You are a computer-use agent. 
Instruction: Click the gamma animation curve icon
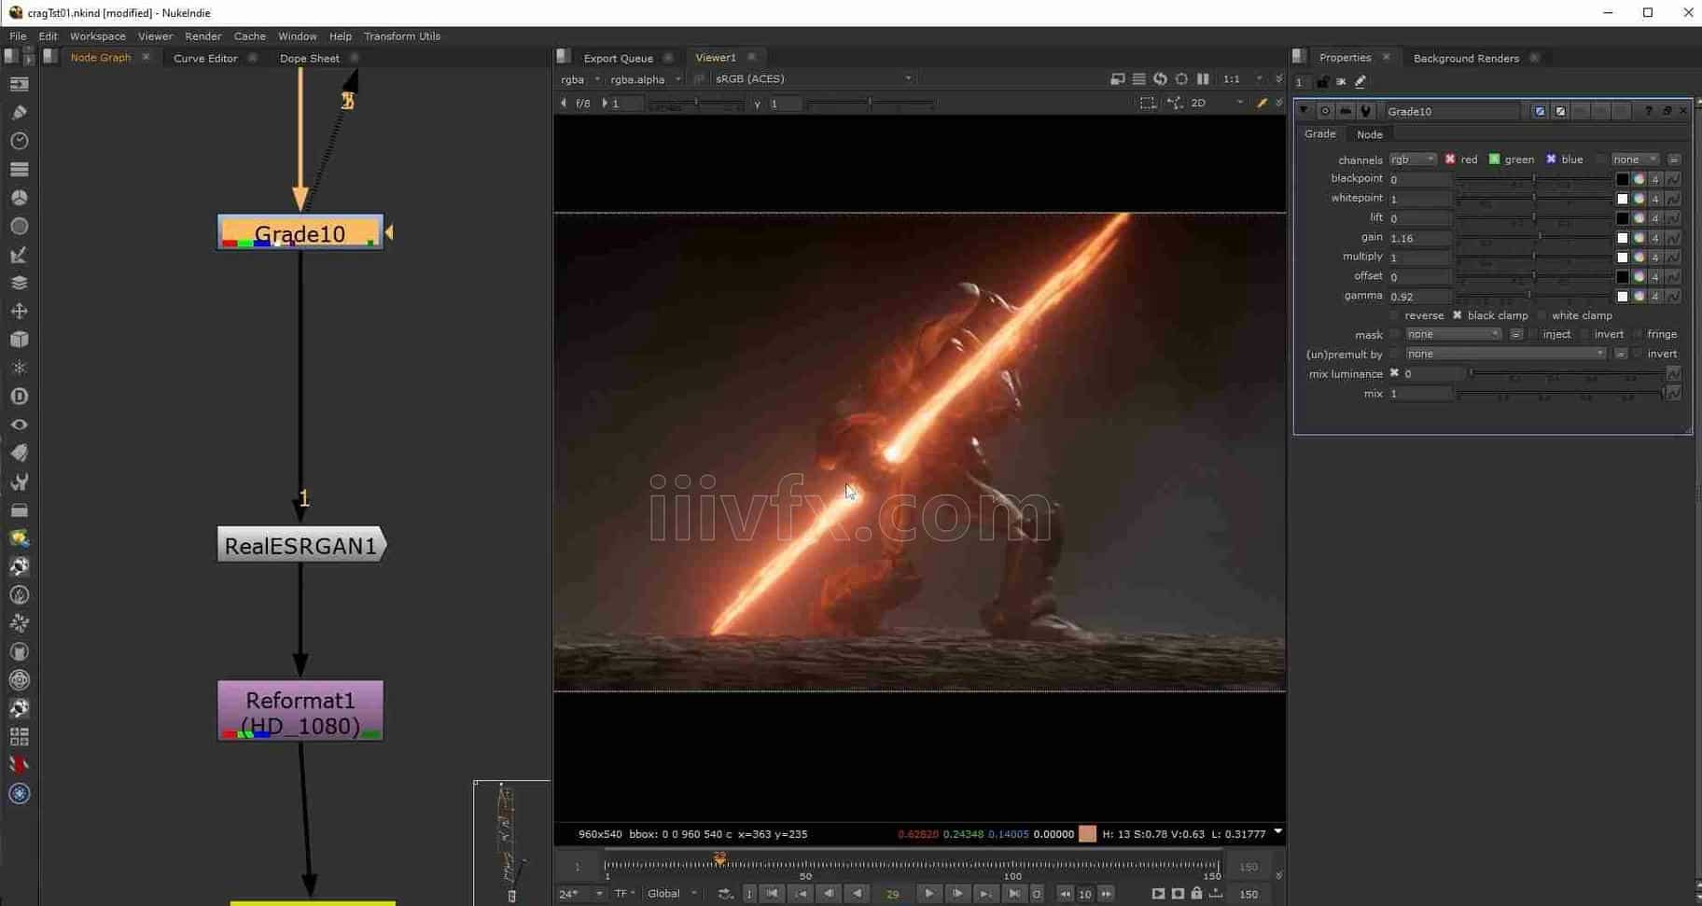tap(1673, 296)
